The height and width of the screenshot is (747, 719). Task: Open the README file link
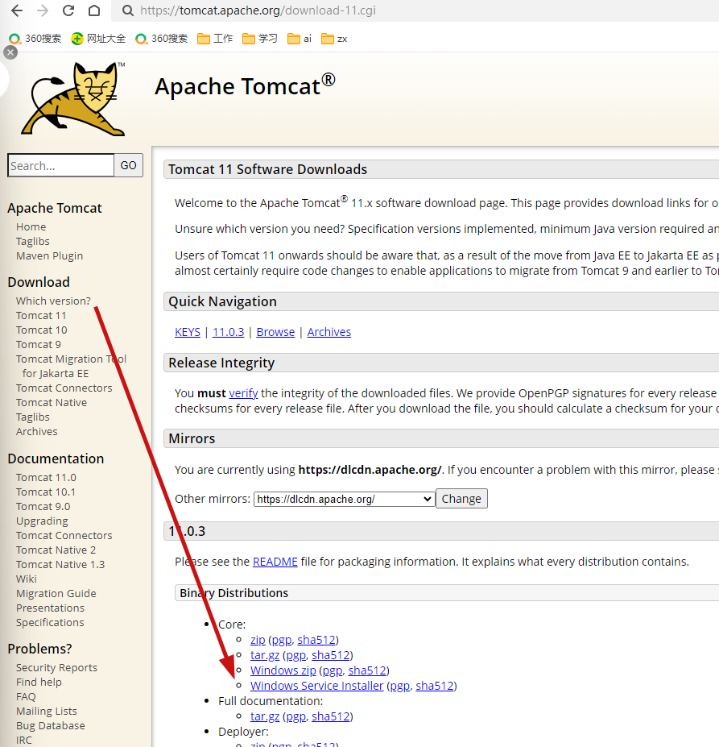click(275, 562)
